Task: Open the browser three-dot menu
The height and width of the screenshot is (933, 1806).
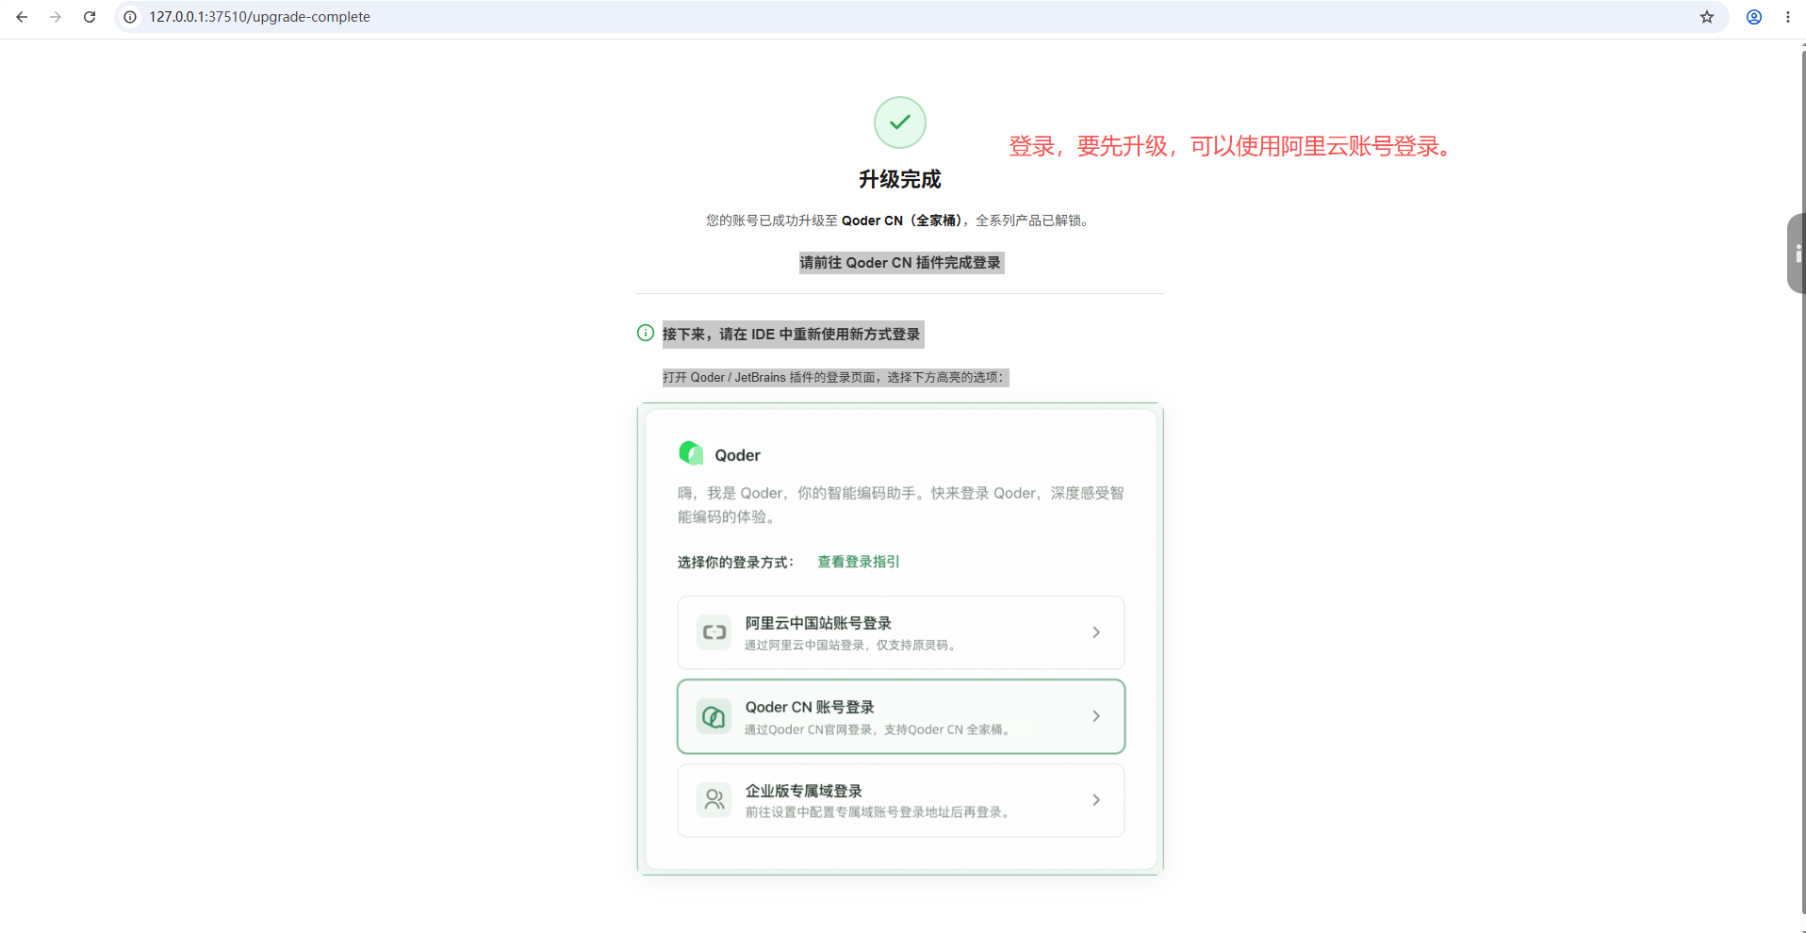Action: coord(1788,17)
